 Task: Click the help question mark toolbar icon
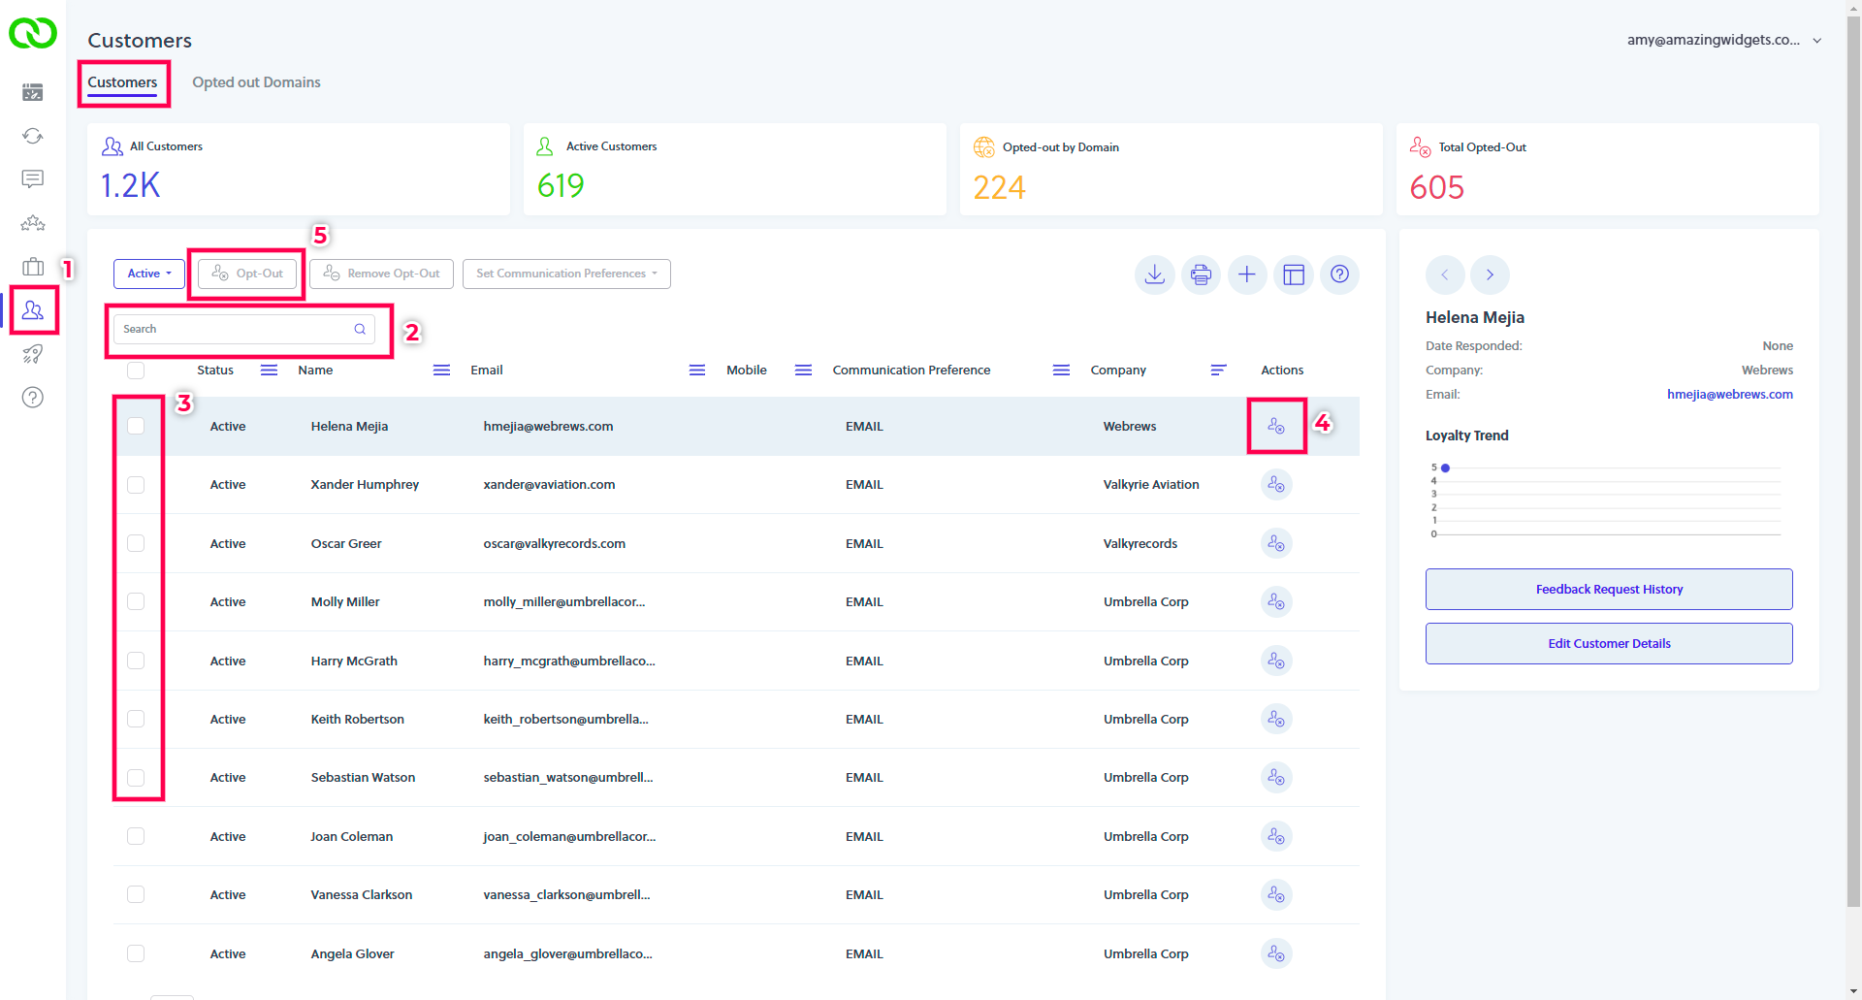[x=1339, y=274]
